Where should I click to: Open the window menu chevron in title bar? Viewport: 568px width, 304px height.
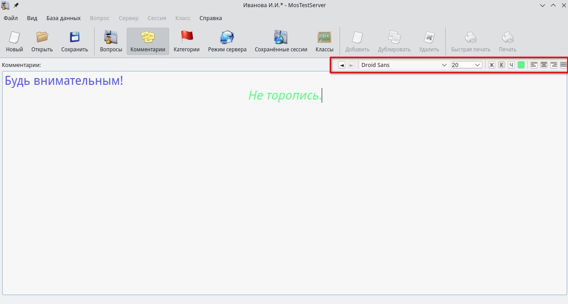543,5
